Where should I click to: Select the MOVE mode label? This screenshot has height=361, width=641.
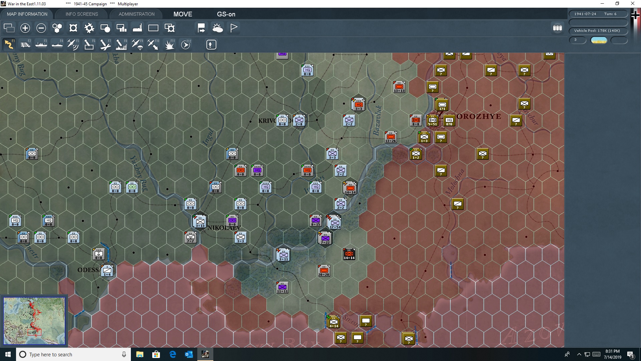click(x=183, y=14)
